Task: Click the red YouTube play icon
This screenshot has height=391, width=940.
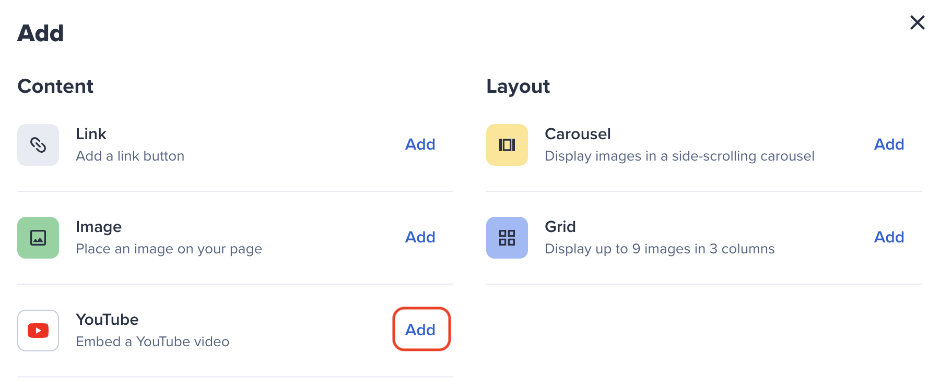Action: pos(38,331)
